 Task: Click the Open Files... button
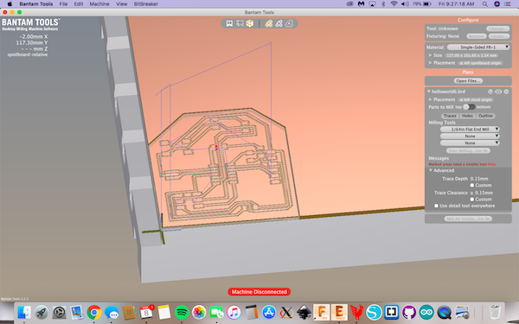468,81
